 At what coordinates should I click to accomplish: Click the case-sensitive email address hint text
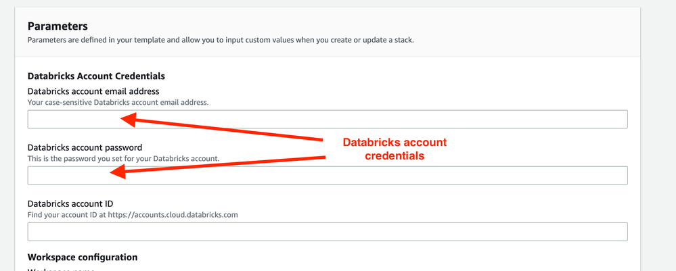click(118, 103)
